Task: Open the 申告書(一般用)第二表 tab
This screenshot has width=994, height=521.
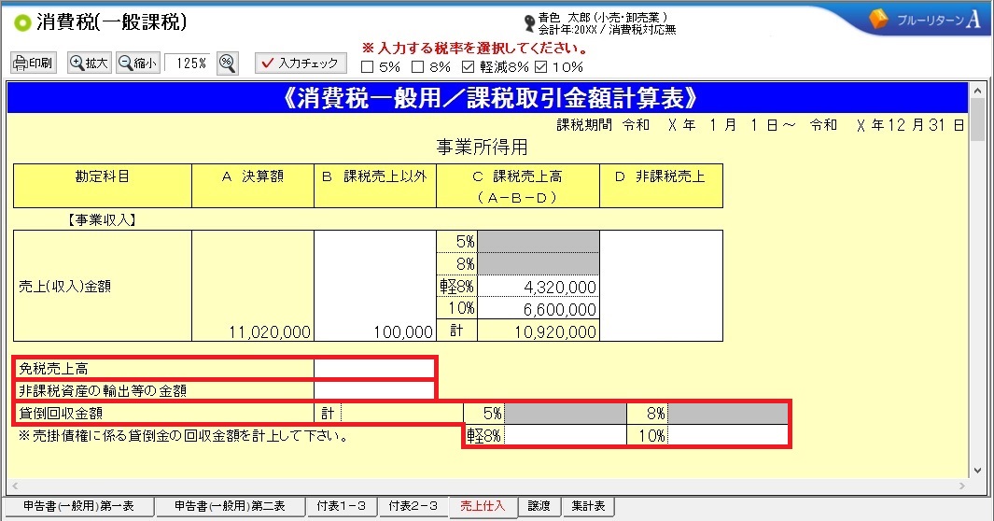Action: [x=230, y=506]
